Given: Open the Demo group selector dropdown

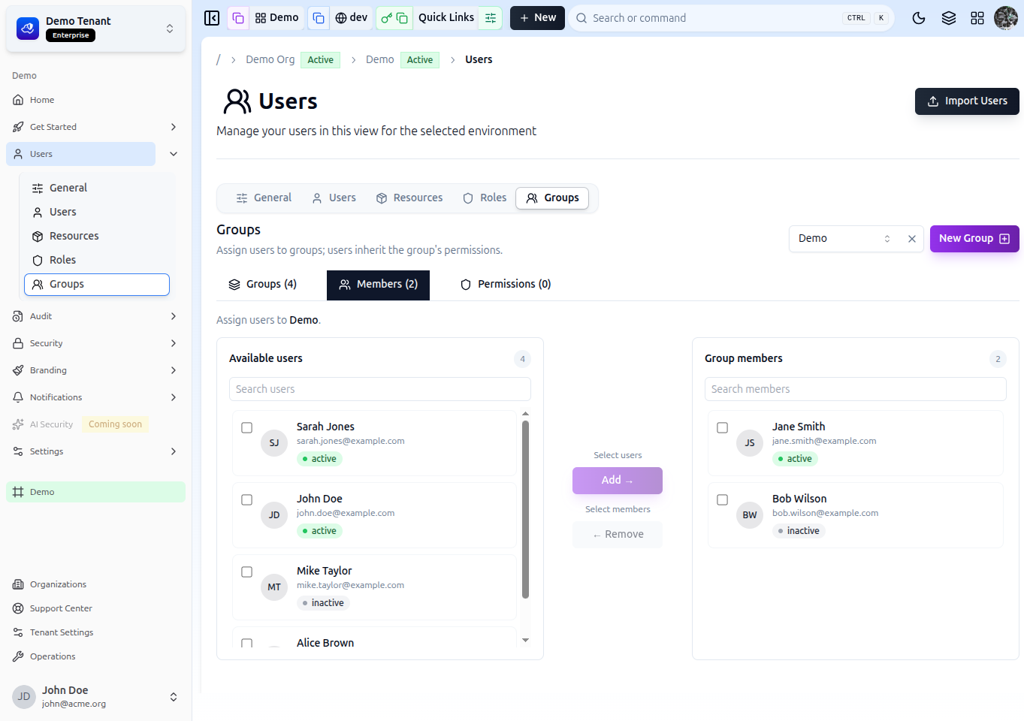Looking at the screenshot, I should point(887,238).
